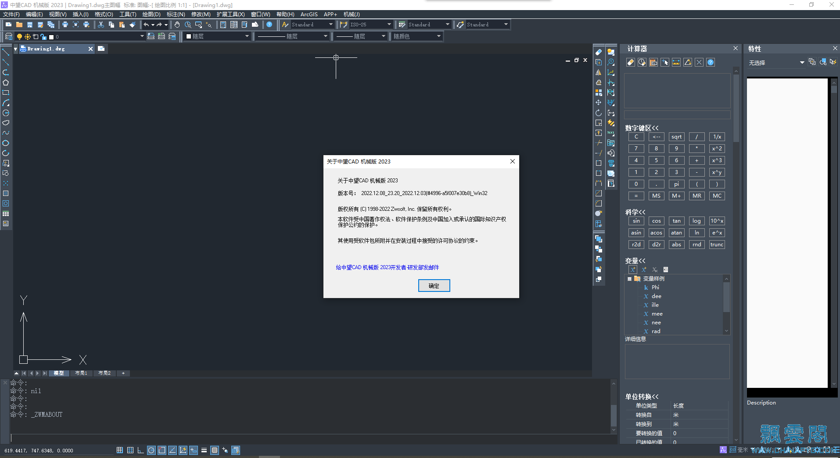This screenshot has width=840, height=458.
Task: Toggle Lineweight display in status bar
Action: pos(204,450)
